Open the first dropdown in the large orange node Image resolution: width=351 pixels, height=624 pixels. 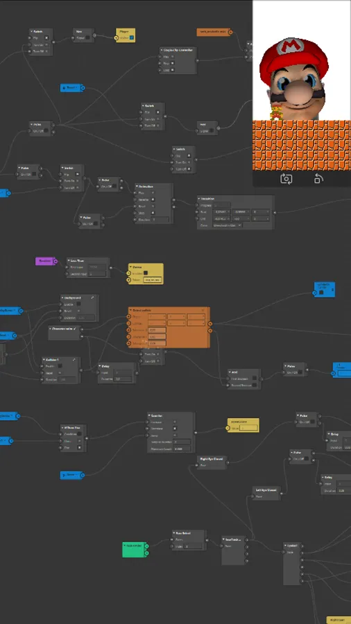(157, 317)
